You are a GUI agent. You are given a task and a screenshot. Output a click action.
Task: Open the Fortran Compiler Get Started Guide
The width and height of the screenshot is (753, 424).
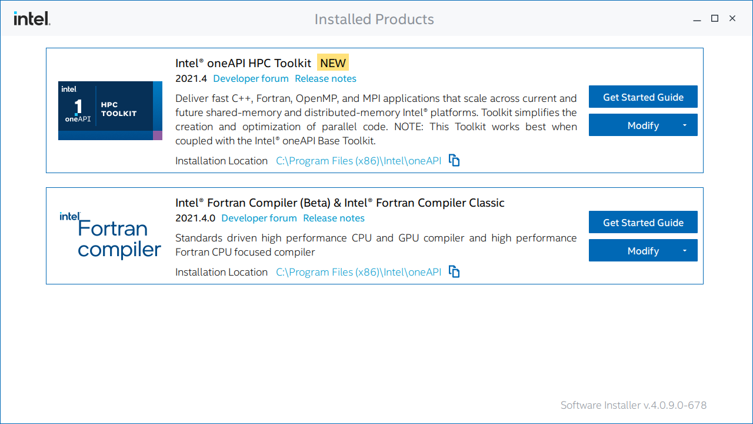tap(643, 222)
